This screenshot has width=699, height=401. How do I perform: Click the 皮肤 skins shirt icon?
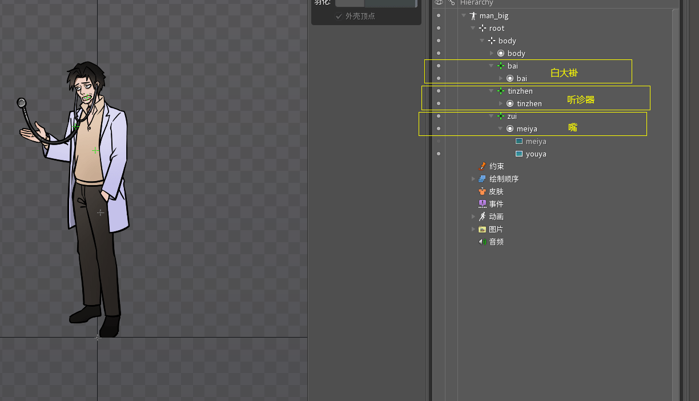(x=483, y=191)
